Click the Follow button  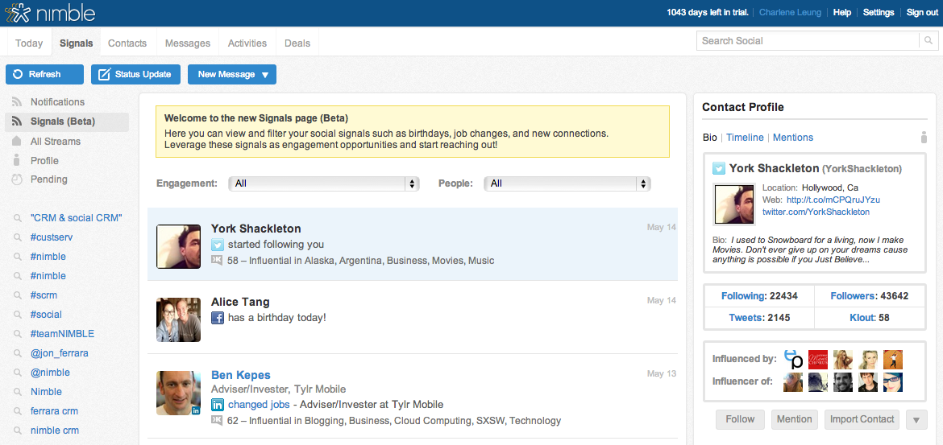coord(739,419)
